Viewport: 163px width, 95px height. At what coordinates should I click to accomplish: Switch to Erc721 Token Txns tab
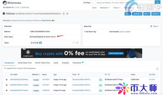tap(43, 63)
